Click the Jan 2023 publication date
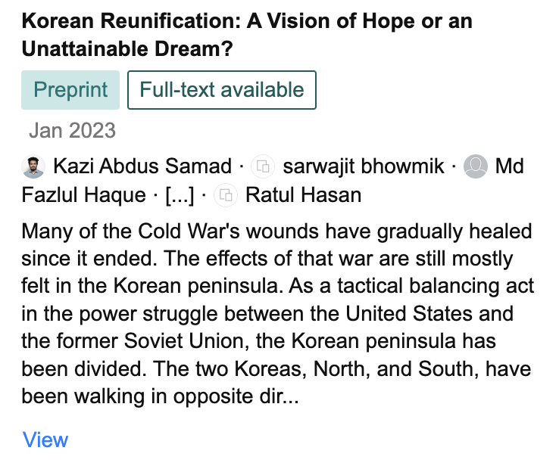Image resolution: width=556 pixels, height=466 pixels. 72,130
